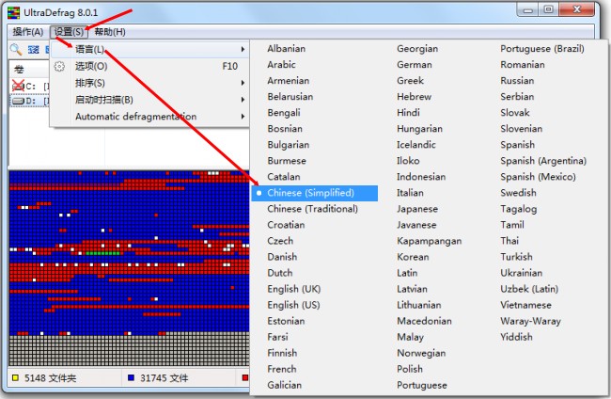This screenshot has width=611, height=399.
Task: Select Galician language
Action: coord(285,385)
